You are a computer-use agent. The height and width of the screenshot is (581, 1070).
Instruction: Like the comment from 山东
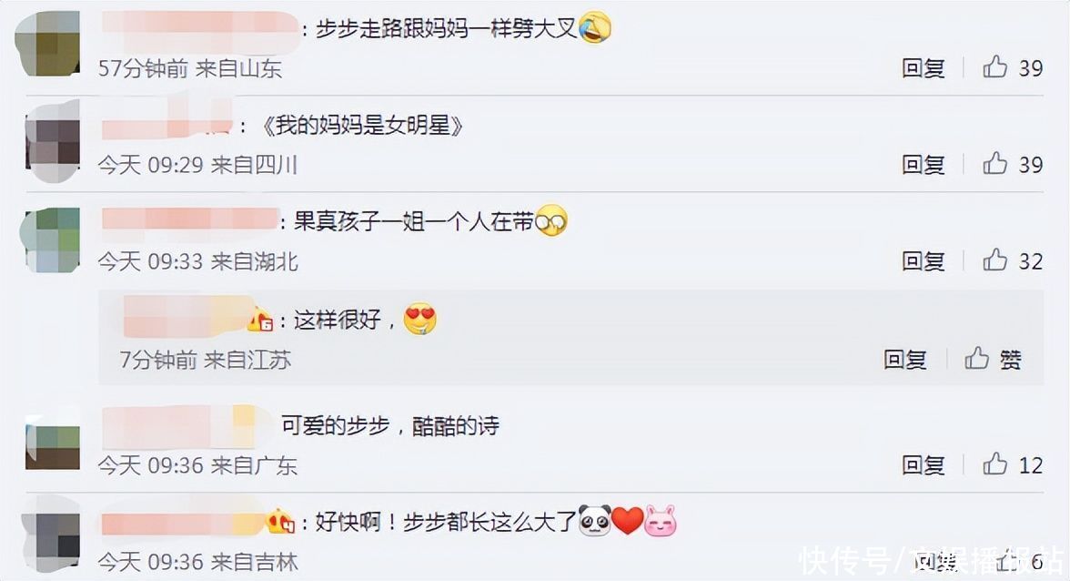pyautogui.click(x=995, y=66)
